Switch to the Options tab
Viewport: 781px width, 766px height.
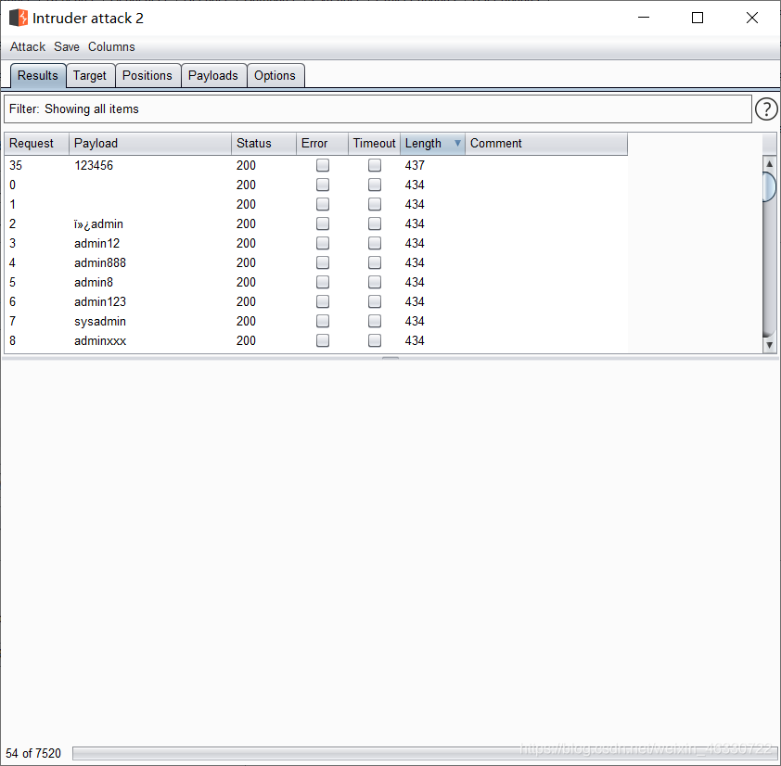click(275, 76)
